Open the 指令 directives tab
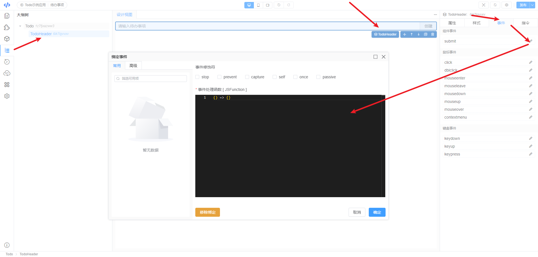Viewport: 538px width, 257px height. pyautogui.click(x=526, y=23)
